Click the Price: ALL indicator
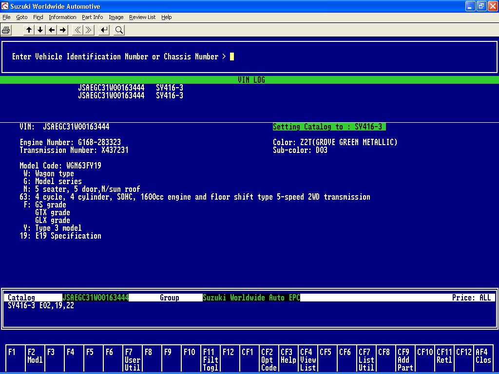The image size is (499, 374). [x=471, y=298]
